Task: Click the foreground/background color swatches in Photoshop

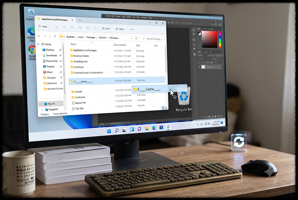Action: click(199, 33)
